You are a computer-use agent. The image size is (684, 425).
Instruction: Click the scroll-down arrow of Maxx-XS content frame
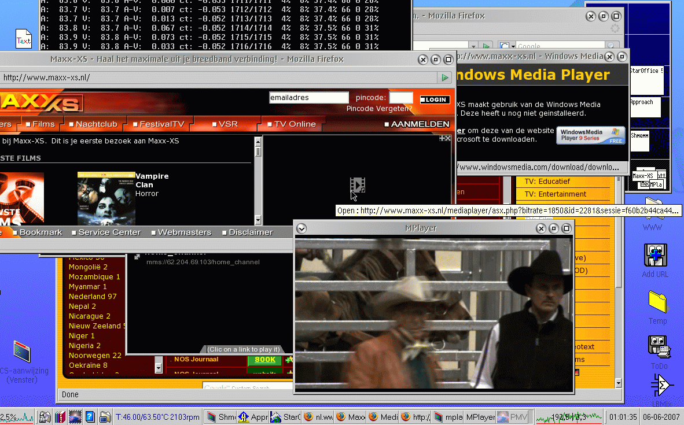tap(258, 220)
